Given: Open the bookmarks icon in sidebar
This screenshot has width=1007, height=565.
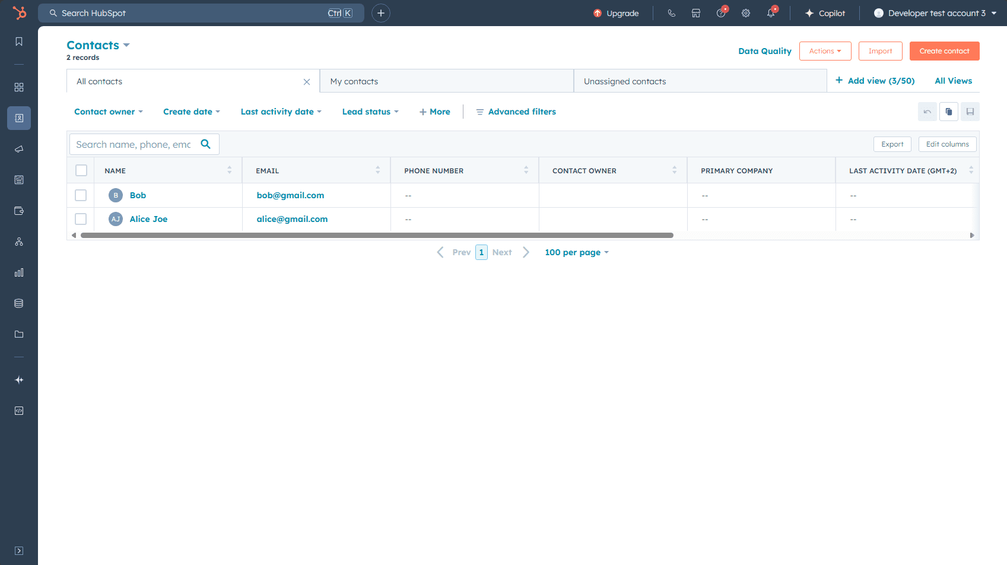Looking at the screenshot, I should click(19, 42).
